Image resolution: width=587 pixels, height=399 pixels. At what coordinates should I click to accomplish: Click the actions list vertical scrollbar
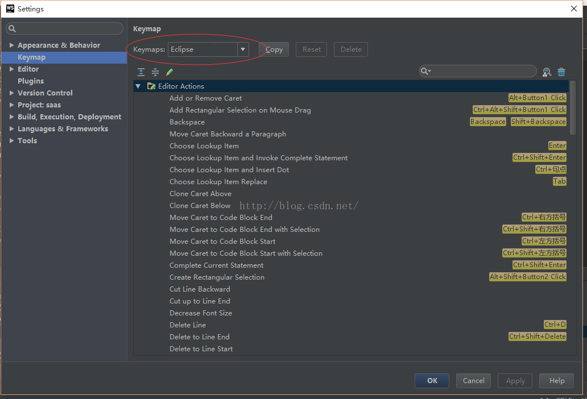pos(572,107)
